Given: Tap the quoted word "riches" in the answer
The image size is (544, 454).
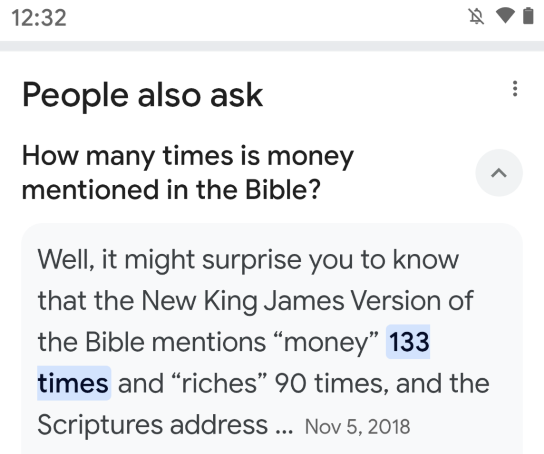Looking at the screenshot, I should (x=219, y=383).
